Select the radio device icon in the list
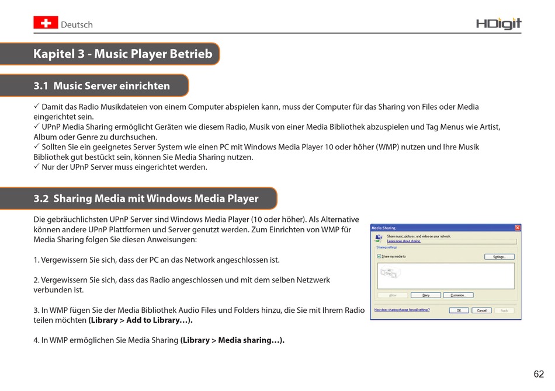The height and width of the screenshot is (391, 555). coord(391,273)
